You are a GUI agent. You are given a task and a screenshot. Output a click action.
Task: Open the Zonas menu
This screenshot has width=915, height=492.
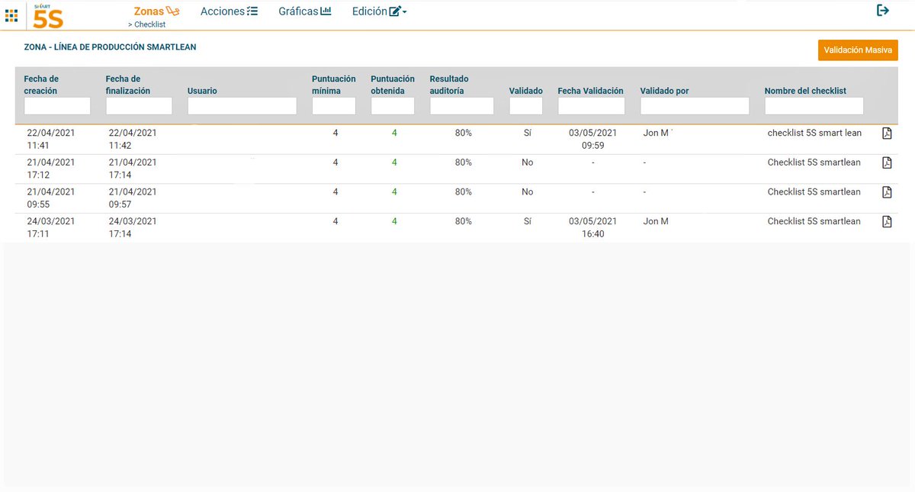tap(156, 11)
